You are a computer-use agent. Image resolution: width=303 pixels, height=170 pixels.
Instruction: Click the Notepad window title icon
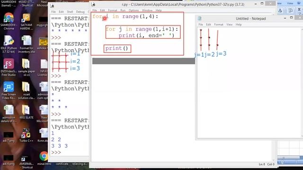pyautogui.click(x=200, y=18)
